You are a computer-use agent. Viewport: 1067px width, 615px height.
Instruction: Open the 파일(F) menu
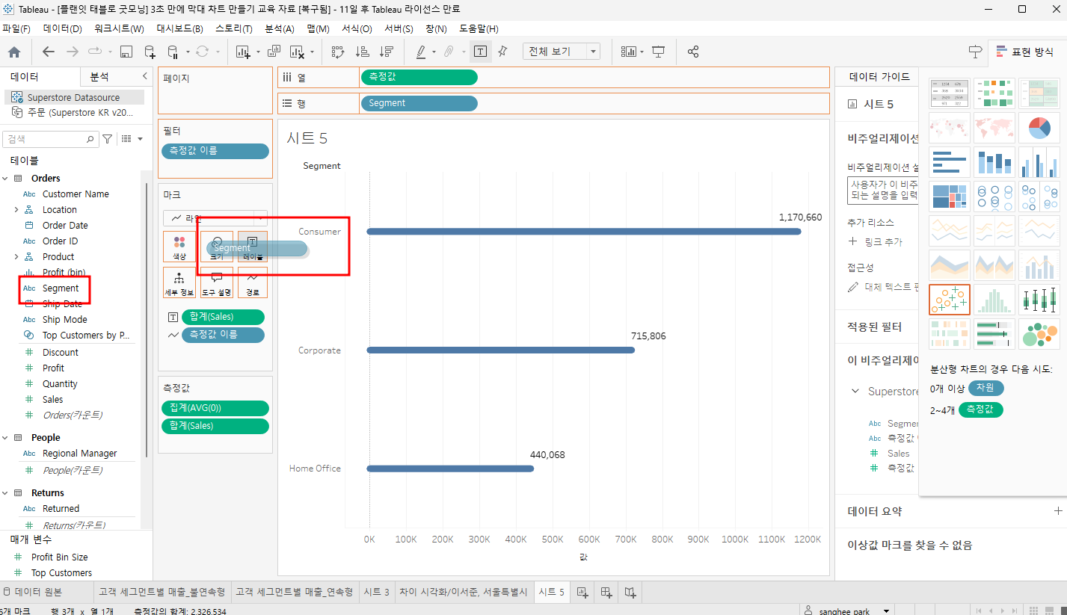[x=16, y=28]
